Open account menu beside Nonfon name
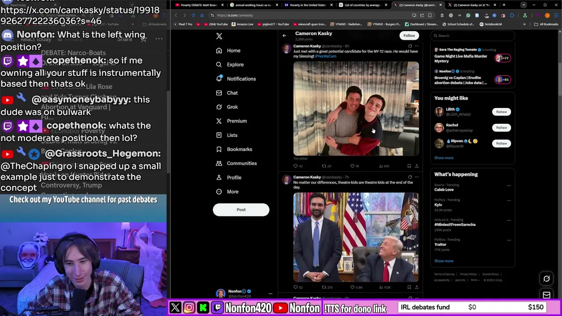This screenshot has height=316, width=562. point(270,294)
